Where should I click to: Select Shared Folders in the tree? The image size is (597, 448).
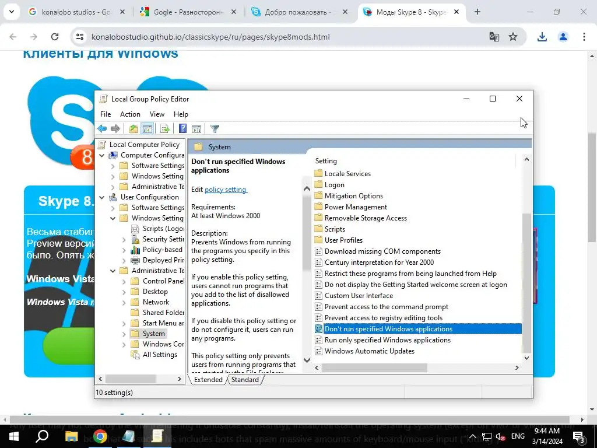click(163, 313)
